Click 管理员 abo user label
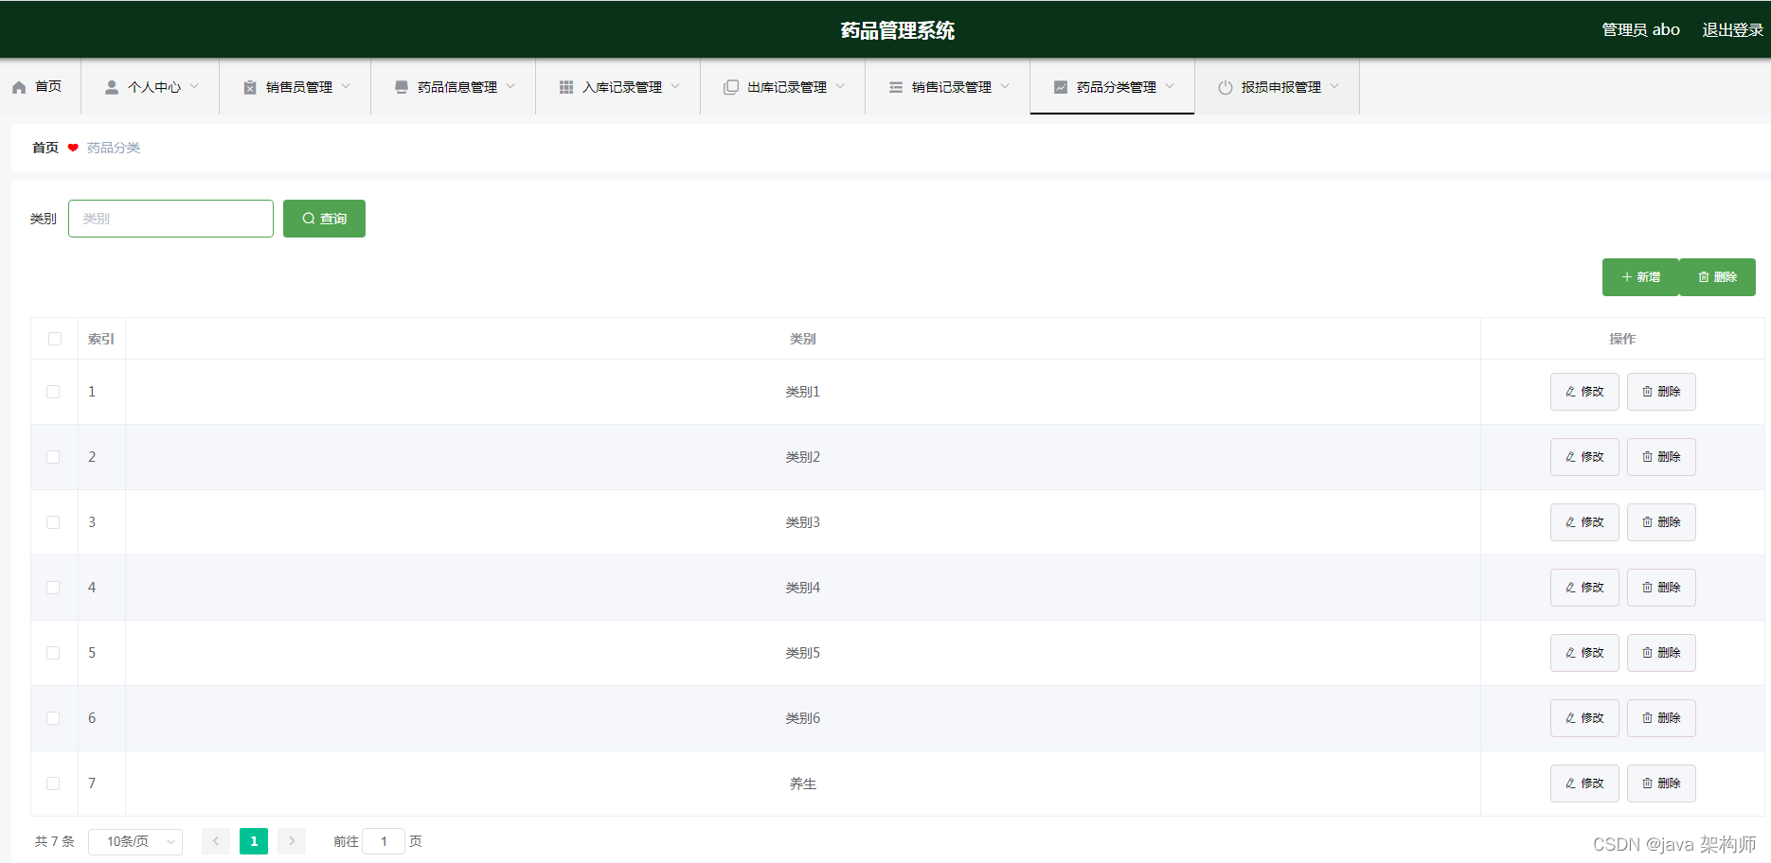This screenshot has height=863, width=1771. pos(1640,29)
